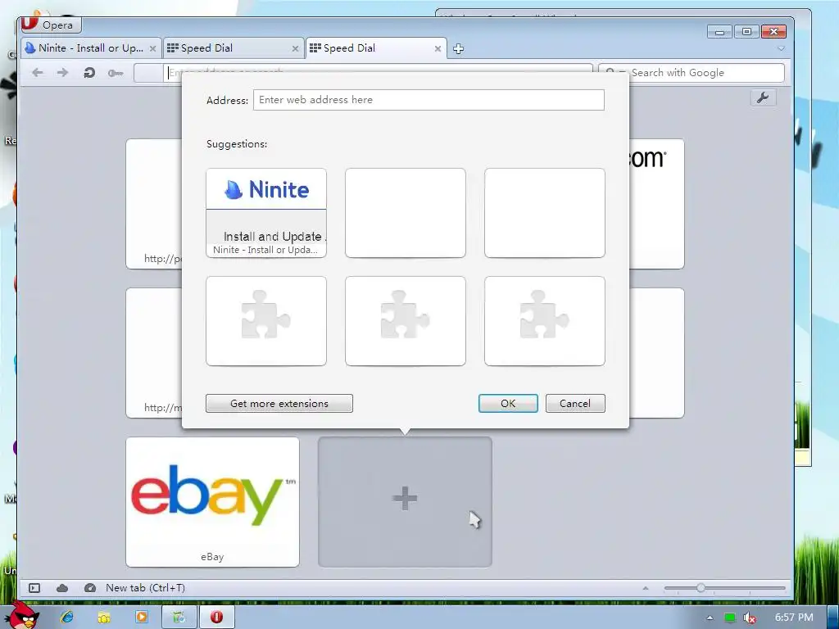Open the file explorer taskbar icon
Viewport: 839px width, 629px height.
[x=104, y=618]
